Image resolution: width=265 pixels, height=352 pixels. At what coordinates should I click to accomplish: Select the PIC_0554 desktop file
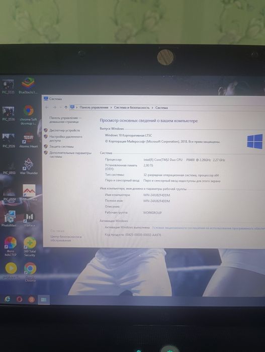pos(9,194)
